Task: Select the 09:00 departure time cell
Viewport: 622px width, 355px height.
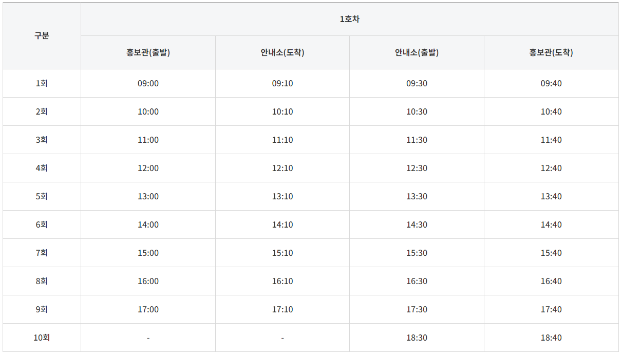Action: (x=148, y=83)
